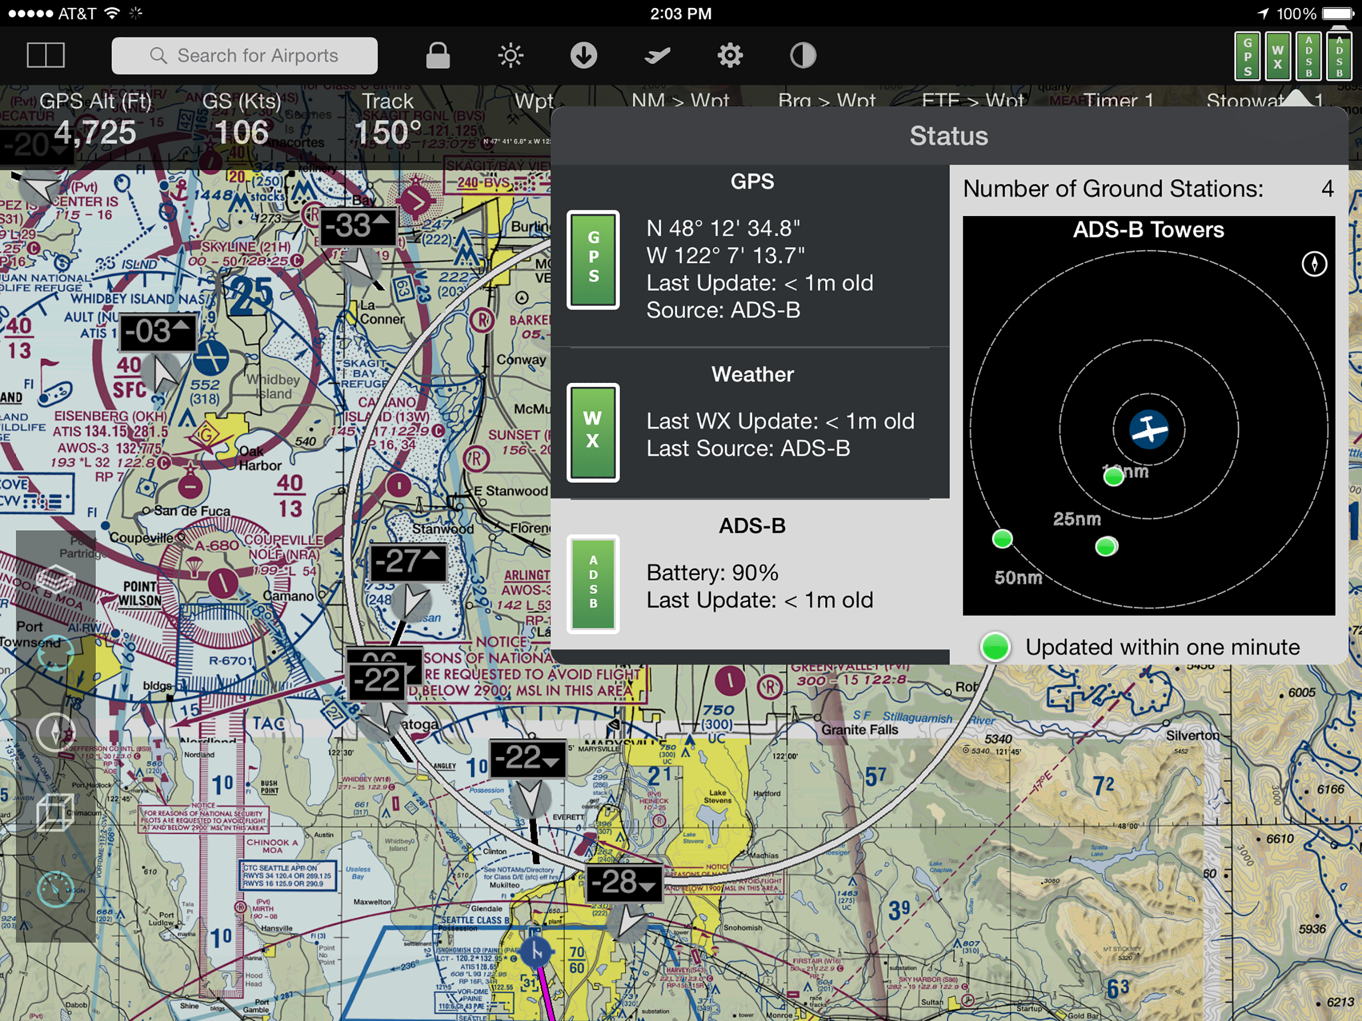
Task: Tap the compass button on ADS-B Towers
Action: [1314, 264]
